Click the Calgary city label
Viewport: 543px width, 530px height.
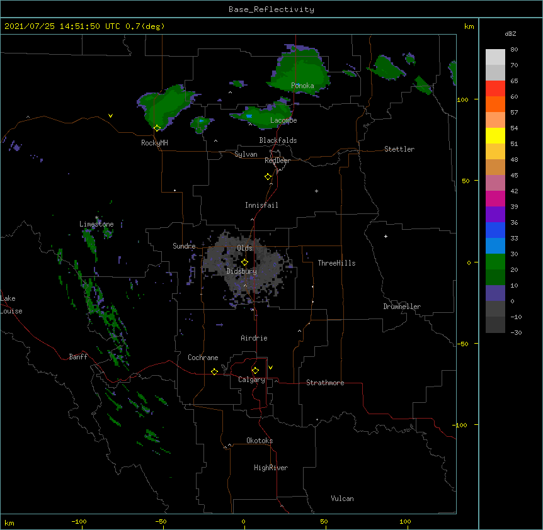pyautogui.click(x=251, y=380)
